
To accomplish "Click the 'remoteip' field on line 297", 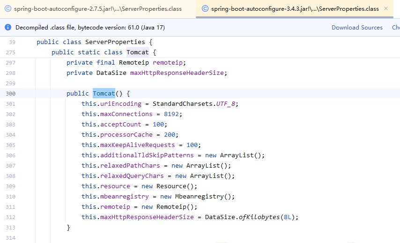I will click(168, 62).
